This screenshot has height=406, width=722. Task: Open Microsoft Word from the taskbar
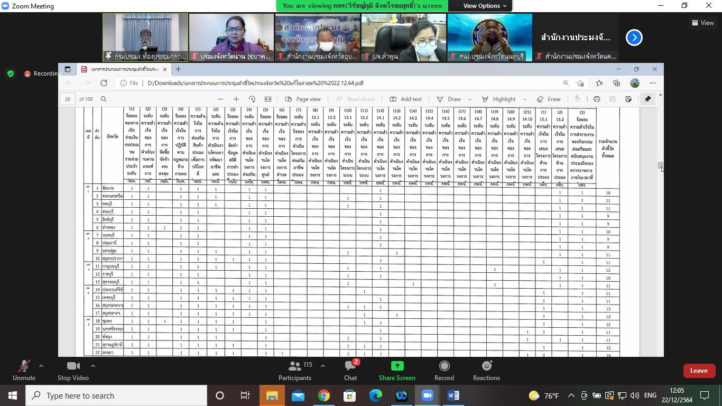click(x=453, y=395)
